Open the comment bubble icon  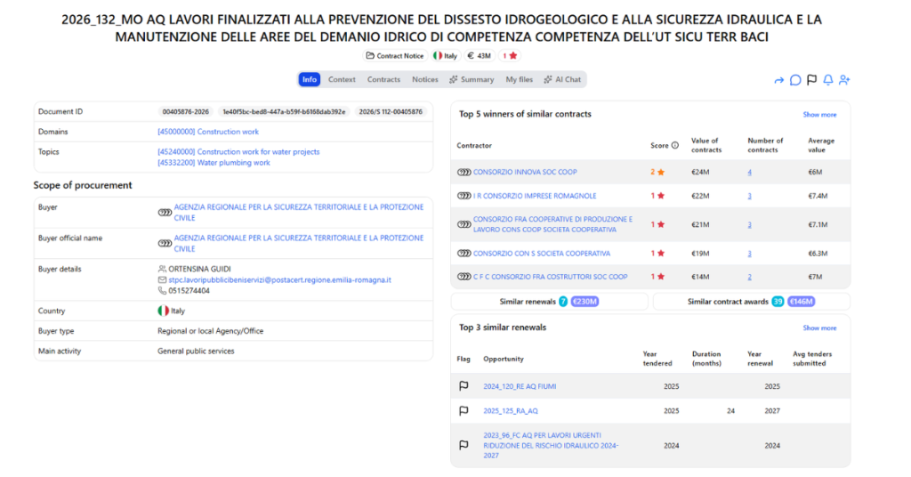[795, 80]
